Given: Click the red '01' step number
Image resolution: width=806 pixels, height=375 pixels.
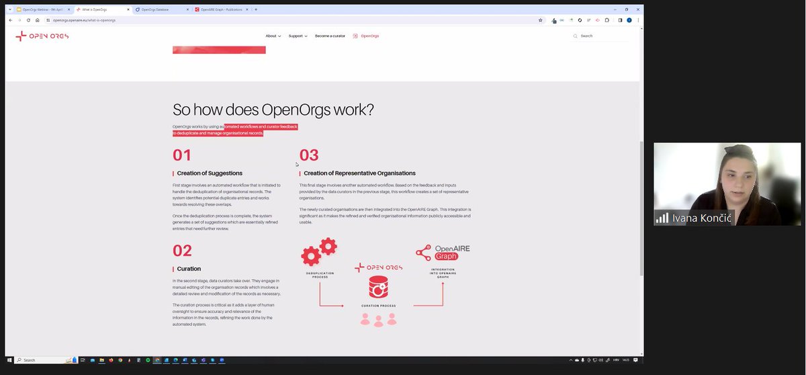Looking at the screenshot, I should click(x=182, y=155).
